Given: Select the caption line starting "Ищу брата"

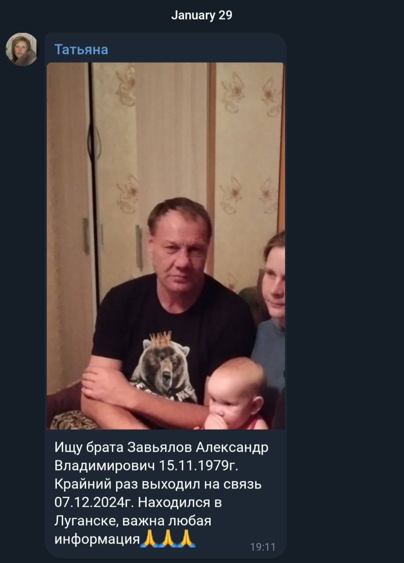Looking at the screenshot, I should 161,447.
